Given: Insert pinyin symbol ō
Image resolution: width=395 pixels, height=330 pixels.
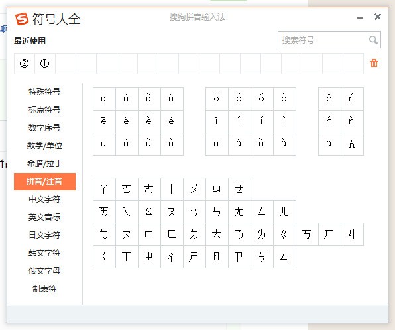Looking at the screenshot, I should click(x=217, y=99).
